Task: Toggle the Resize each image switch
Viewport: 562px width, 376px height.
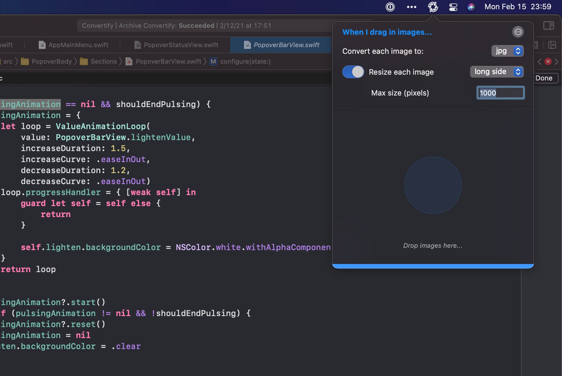Action: click(x=353, y=72)
